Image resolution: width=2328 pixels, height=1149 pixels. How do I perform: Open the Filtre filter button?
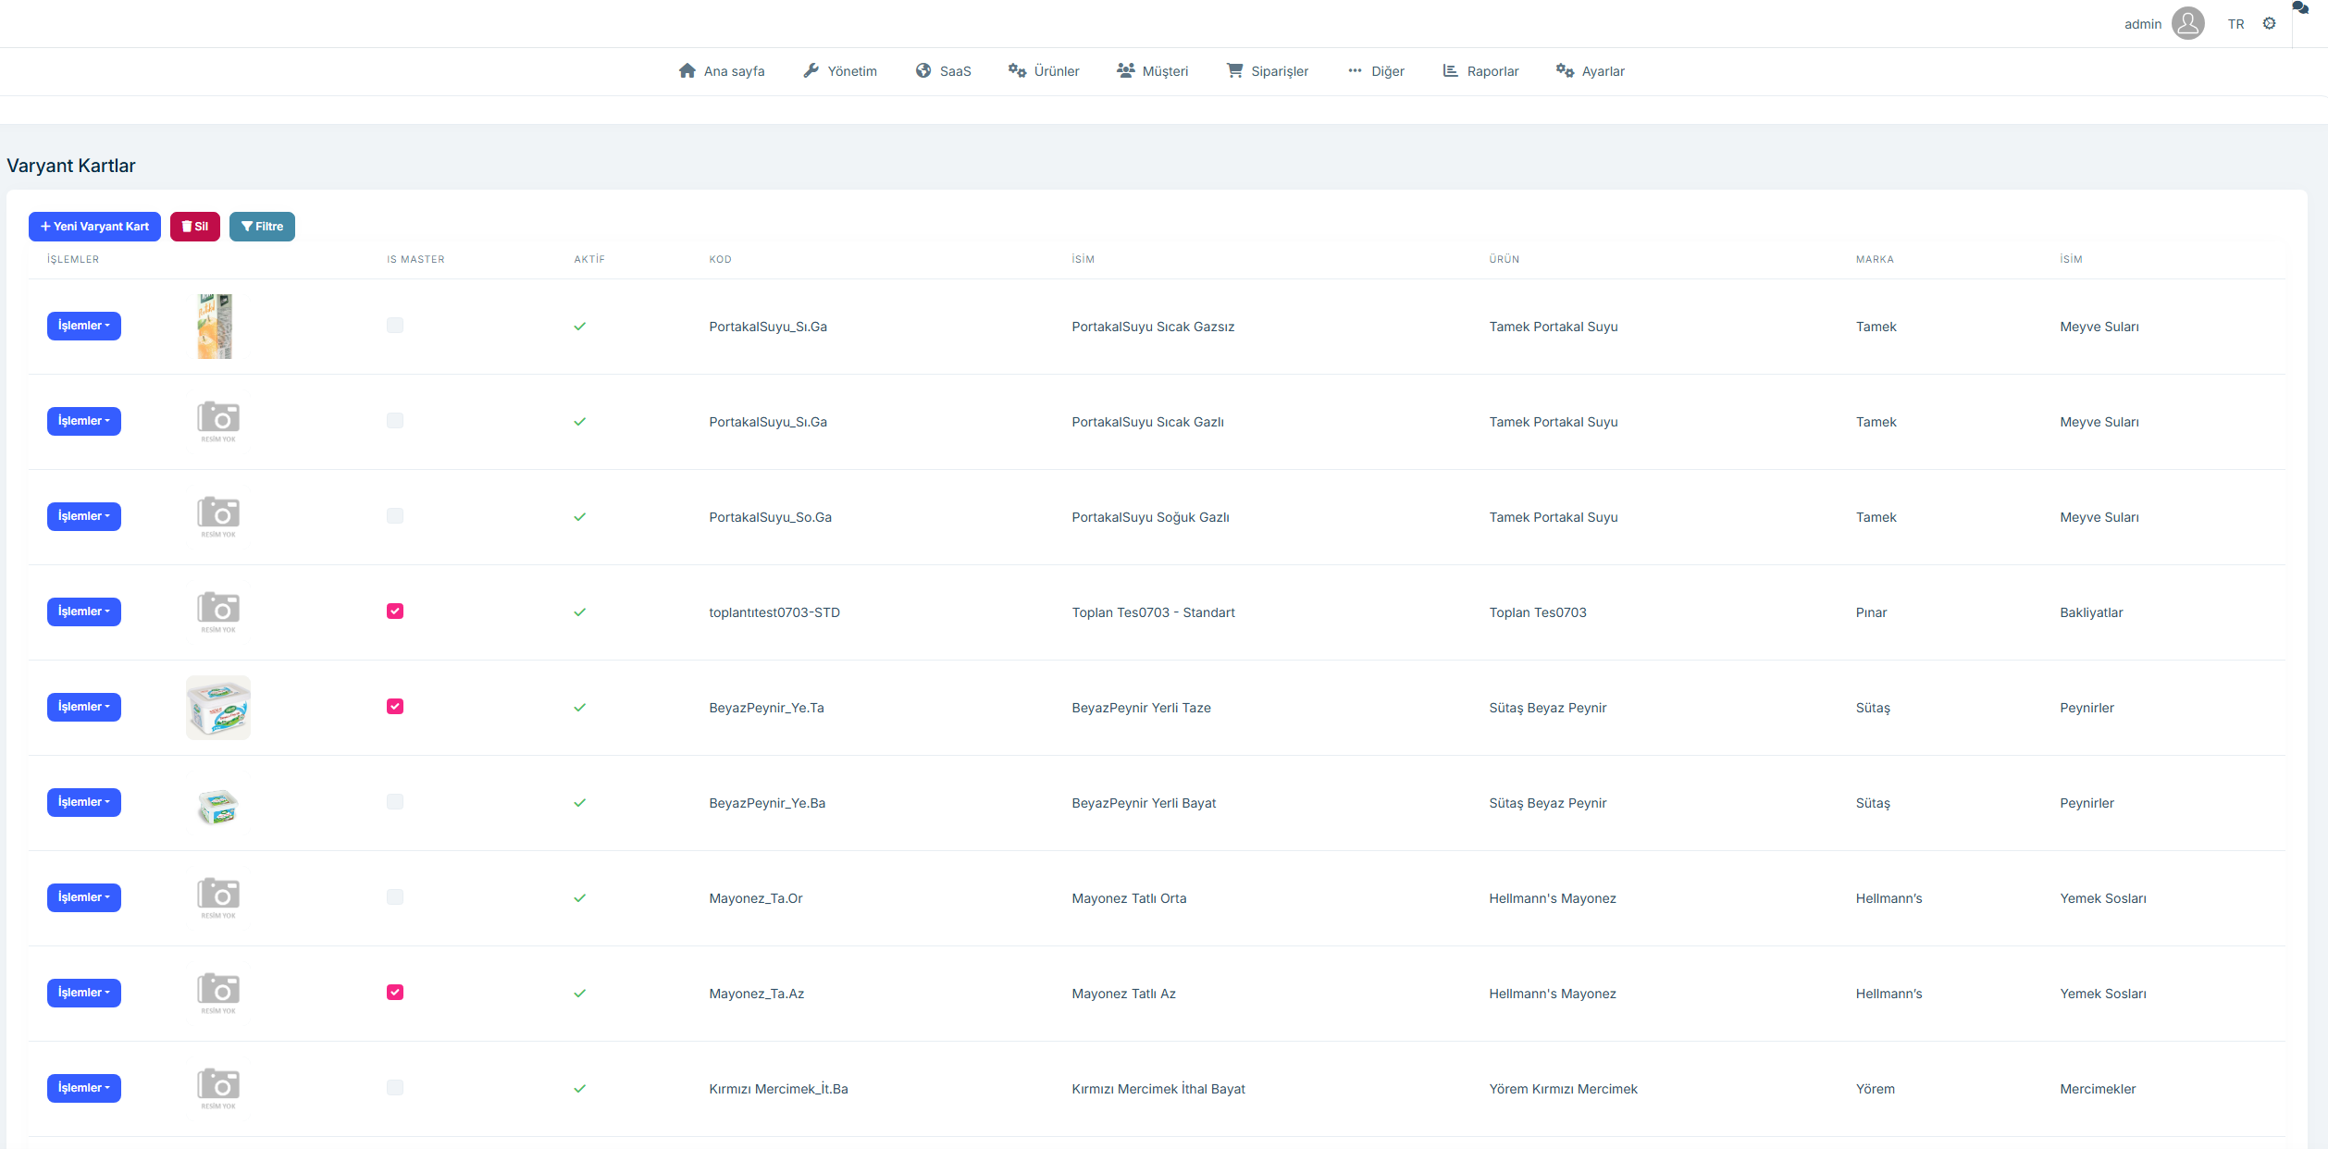pos(262,227)
